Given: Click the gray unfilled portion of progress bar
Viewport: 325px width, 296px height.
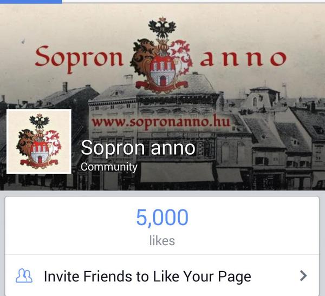Looking at the screenshot, I should click(193, 2).
